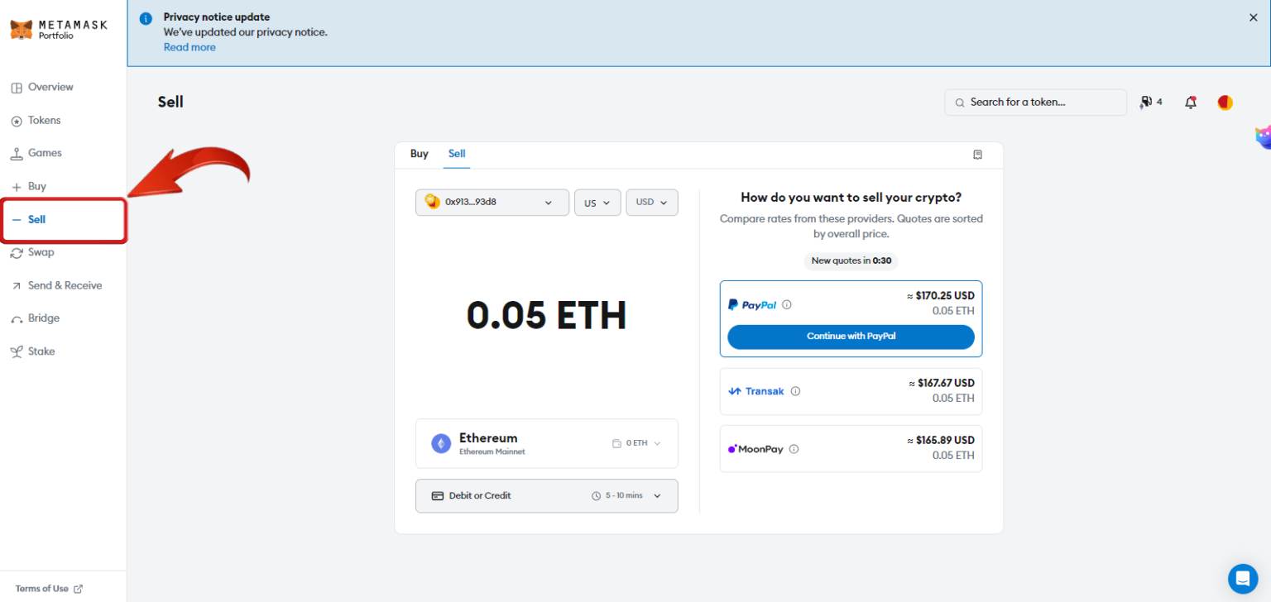Click Continue with PayPal

point(851,337)
